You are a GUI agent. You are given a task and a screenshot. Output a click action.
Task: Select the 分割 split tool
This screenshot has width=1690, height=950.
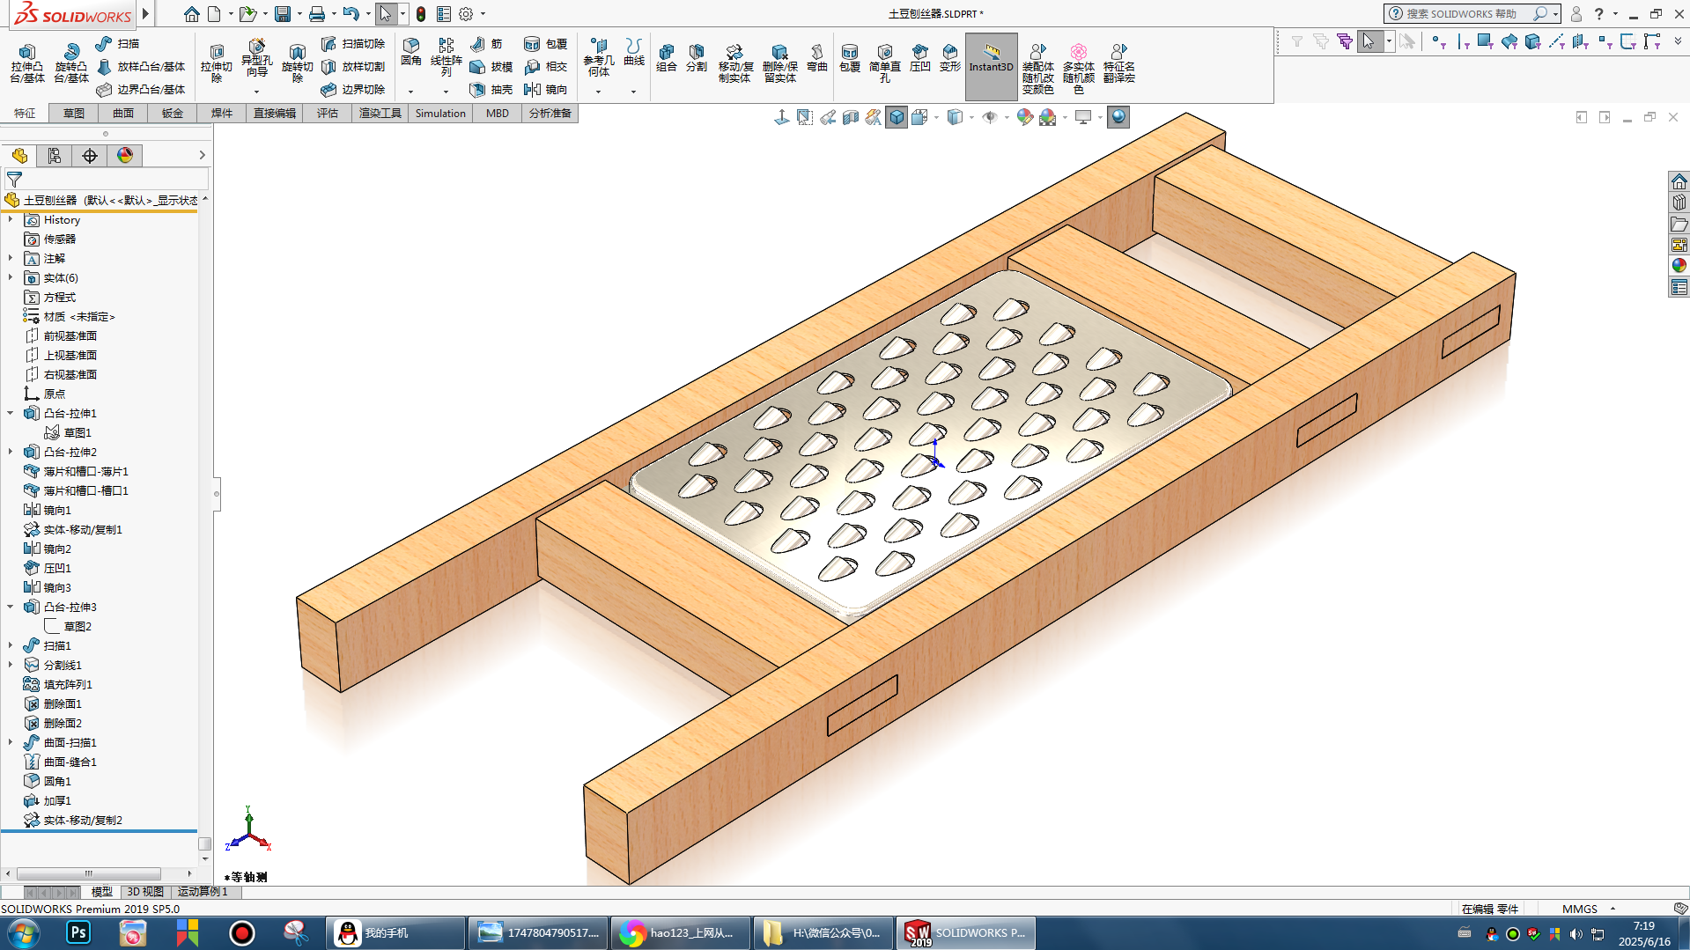(696, 57)
